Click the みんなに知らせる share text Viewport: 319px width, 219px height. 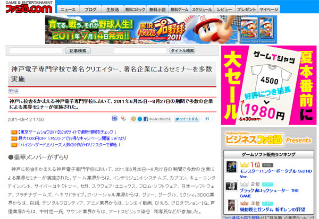[x=159, y=119]
